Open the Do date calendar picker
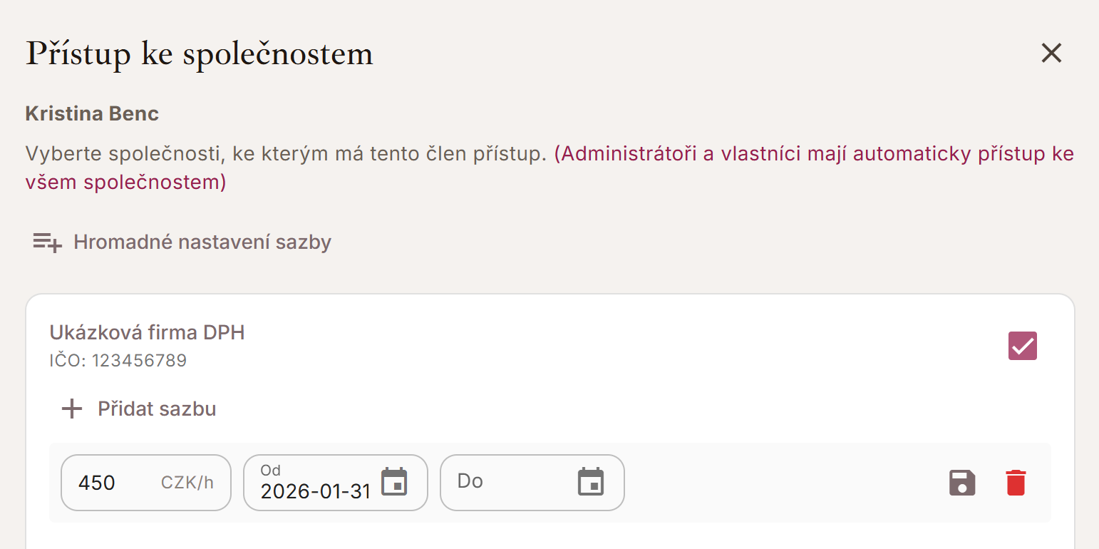 click(590, 482)
